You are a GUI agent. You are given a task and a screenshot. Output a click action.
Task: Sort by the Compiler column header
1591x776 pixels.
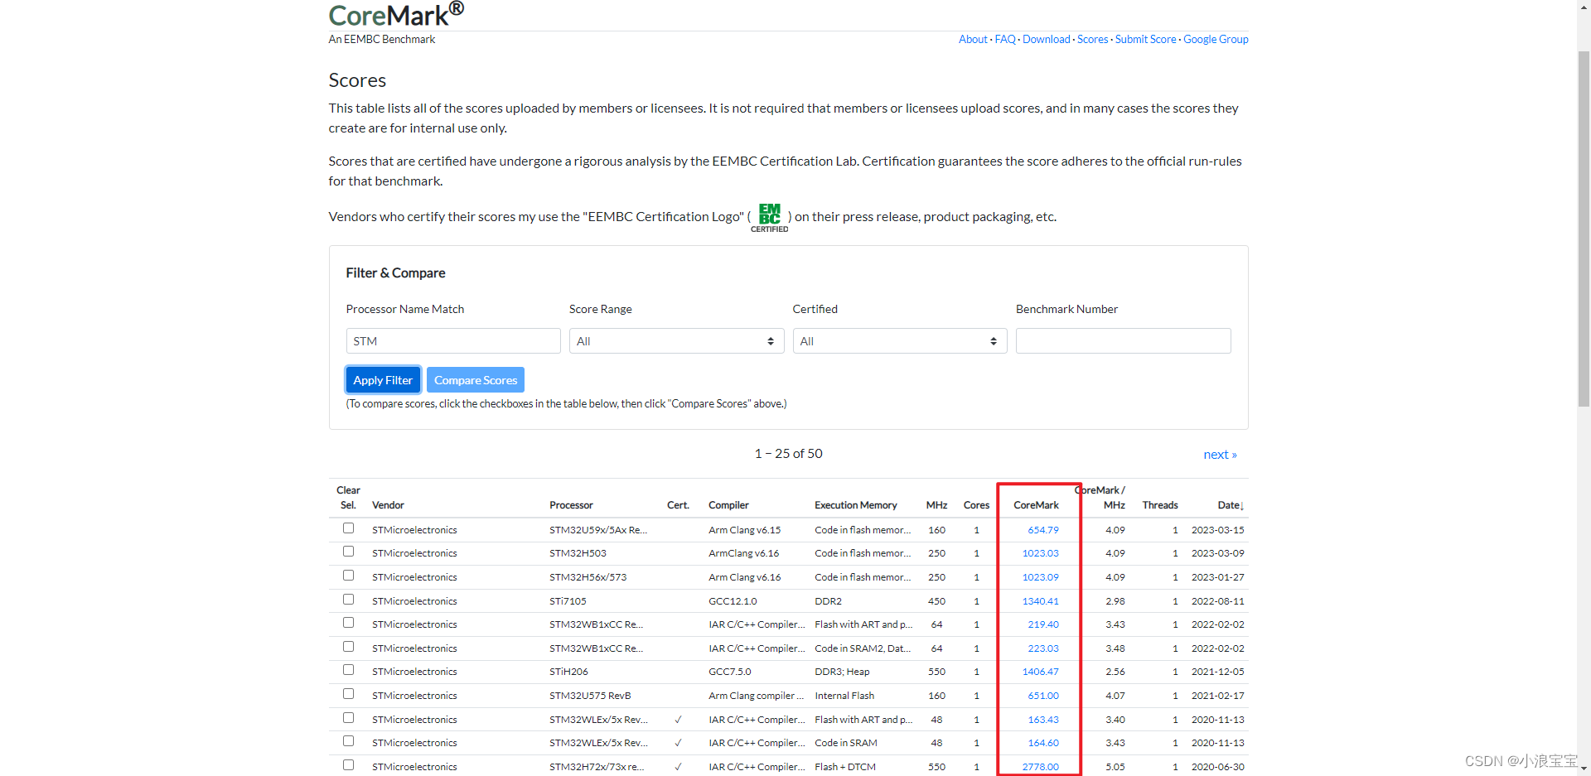pyautogui.click(x=728, y=505)
